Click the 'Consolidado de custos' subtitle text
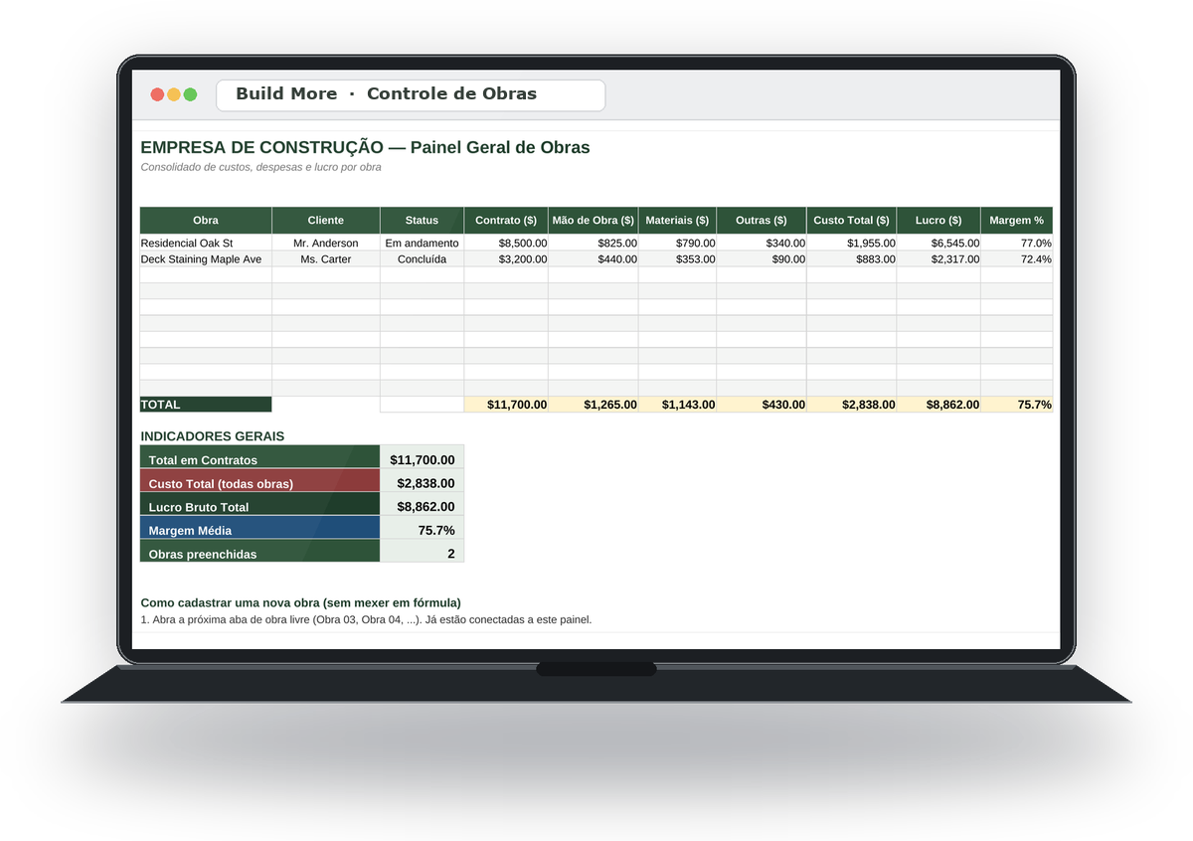The height and width of the screenshot is (841, 1193). tap(260, 167)
